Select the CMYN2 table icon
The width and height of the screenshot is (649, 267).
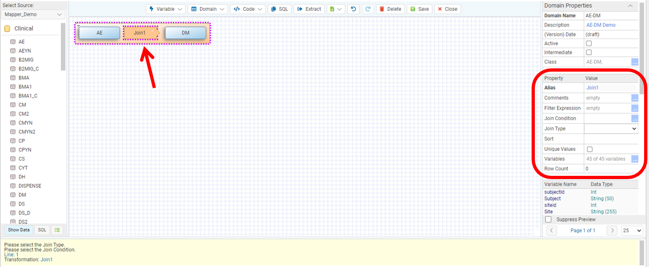coord(13,132)
